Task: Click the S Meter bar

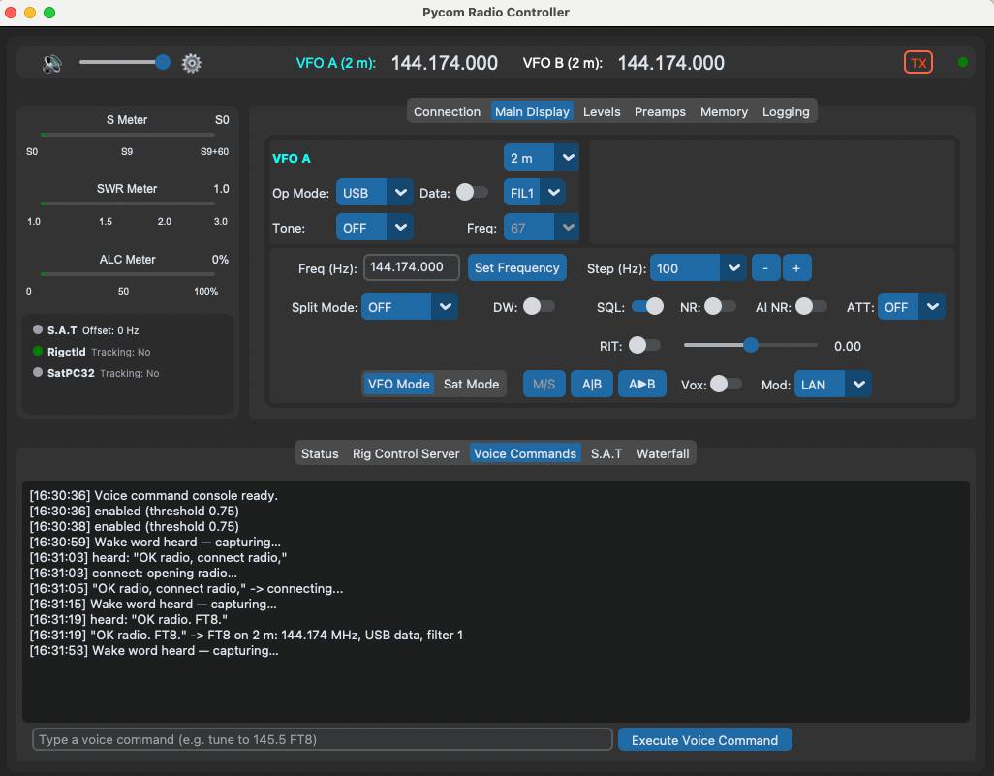Action: click(128, 135)
